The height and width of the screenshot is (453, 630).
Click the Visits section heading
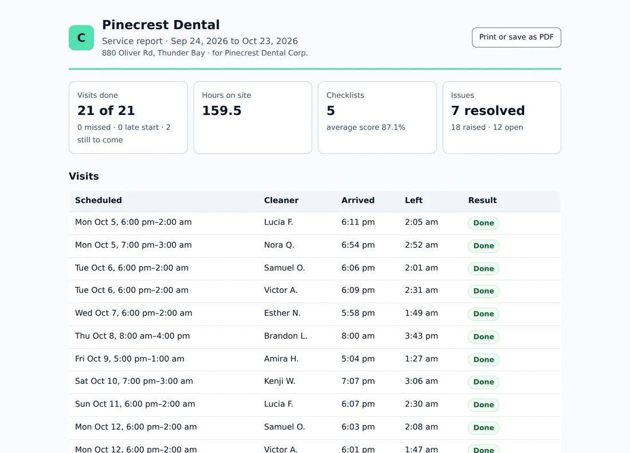click(84, 176)
